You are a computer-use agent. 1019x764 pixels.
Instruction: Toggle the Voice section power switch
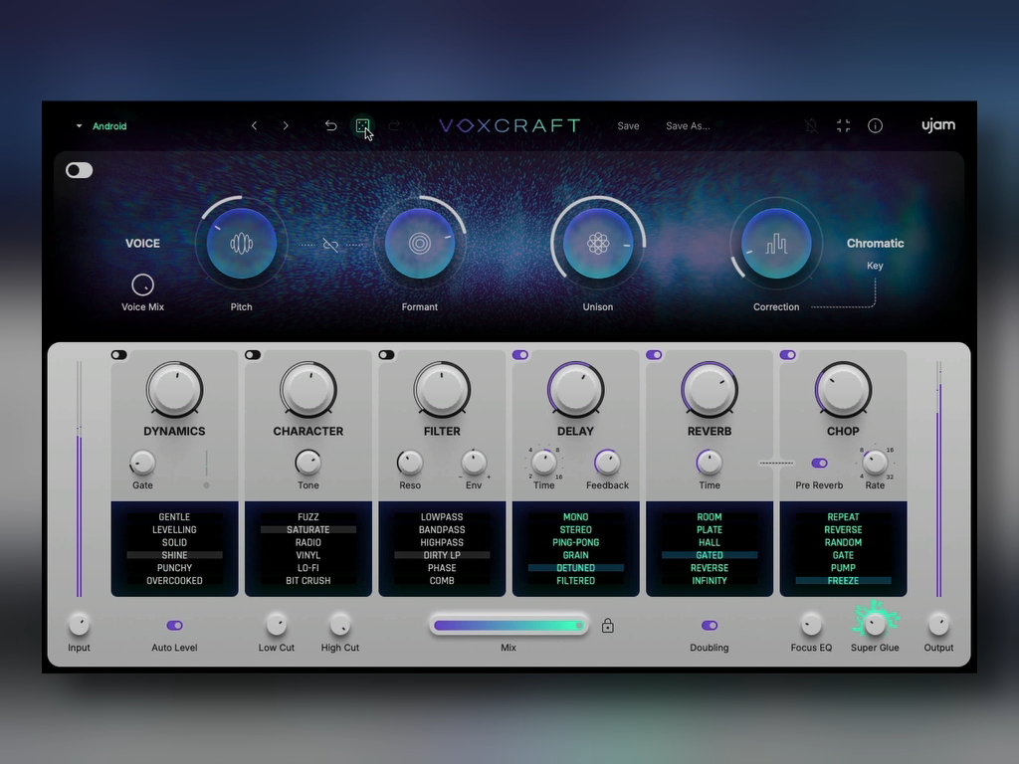[80, 170]
